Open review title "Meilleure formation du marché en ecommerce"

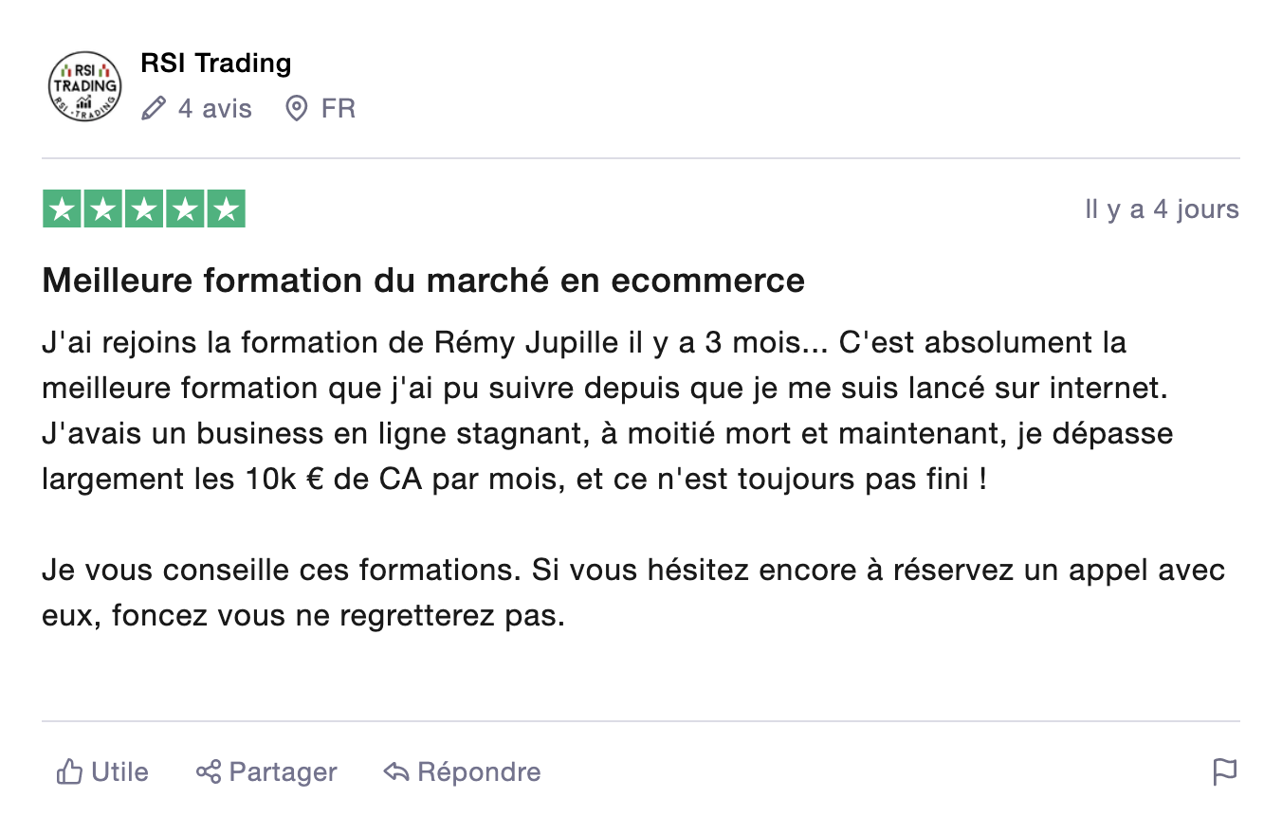pos(423,281)
